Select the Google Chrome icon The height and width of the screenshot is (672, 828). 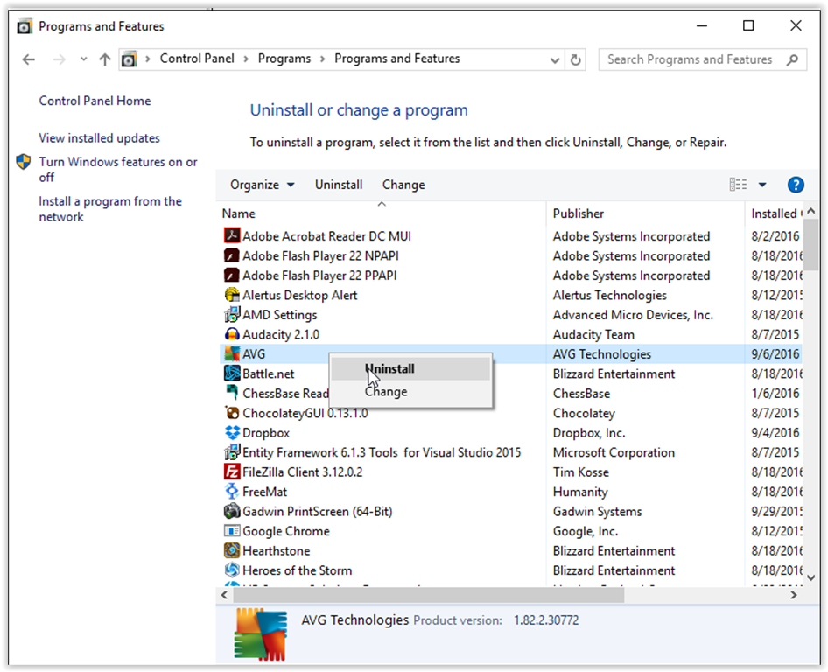pos(232,530)
